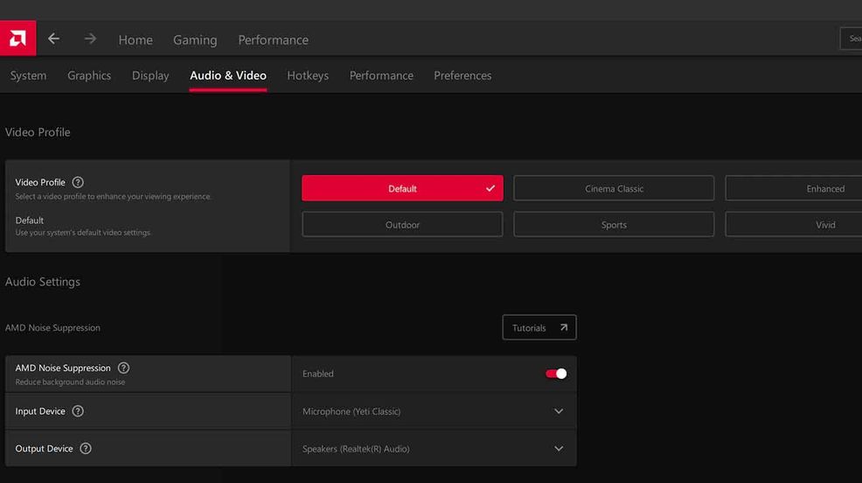Open the Performance settings sub-tab
The width and height of the screenshot is (862, 483).
[x=381, y=75]
